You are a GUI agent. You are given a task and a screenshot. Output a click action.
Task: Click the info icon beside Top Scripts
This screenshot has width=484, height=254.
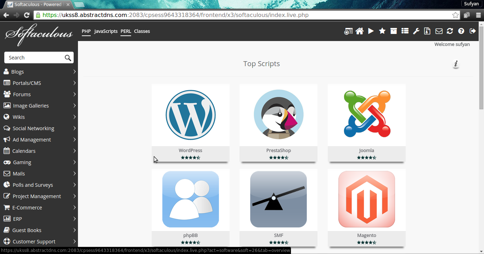(456, 64)
